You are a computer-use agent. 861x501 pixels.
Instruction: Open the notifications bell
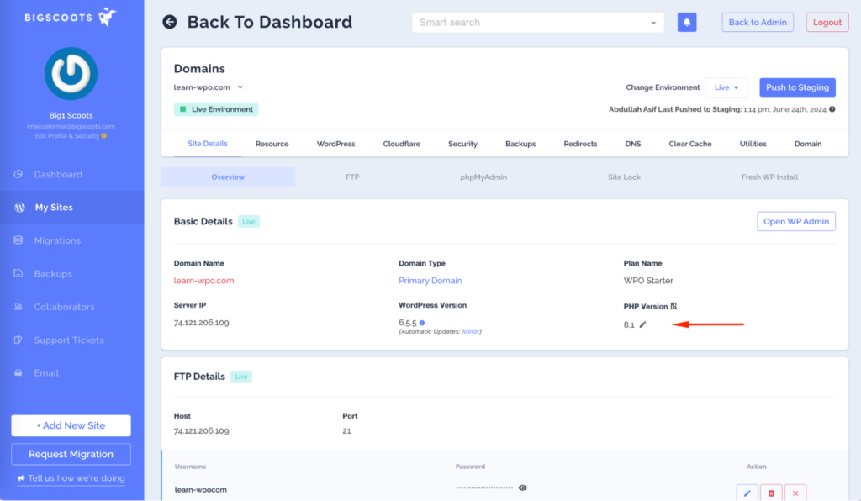pyautogui.click(x=686, y=23)
